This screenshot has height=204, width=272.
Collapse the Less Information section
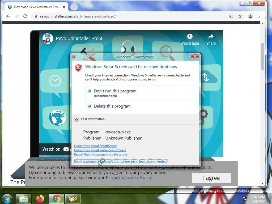pyautogui.click(x=89, y=119)
